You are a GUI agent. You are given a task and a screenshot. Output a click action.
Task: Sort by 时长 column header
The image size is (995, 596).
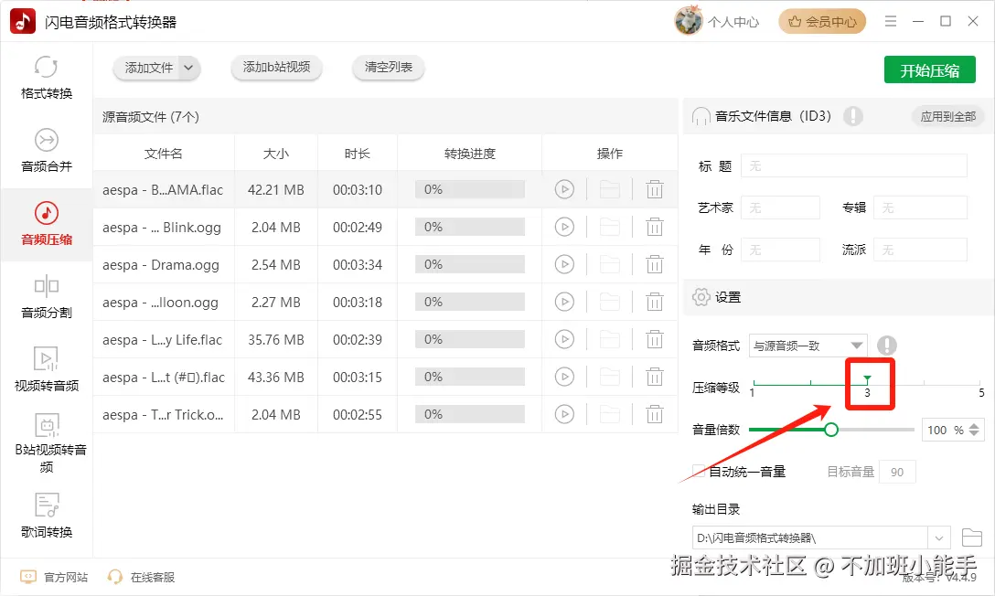(358, 154)
